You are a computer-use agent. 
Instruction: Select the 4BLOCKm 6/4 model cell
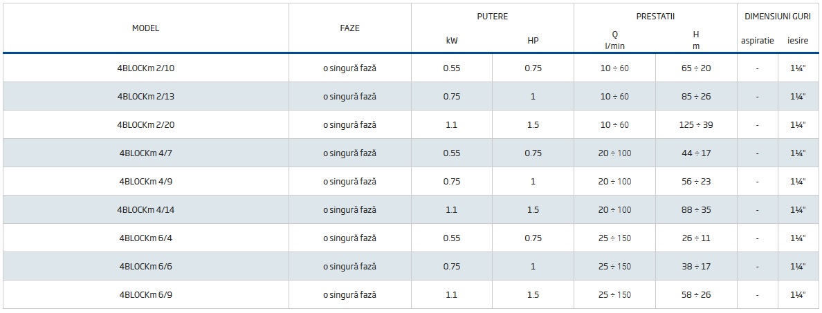click(x=146, y=238)
